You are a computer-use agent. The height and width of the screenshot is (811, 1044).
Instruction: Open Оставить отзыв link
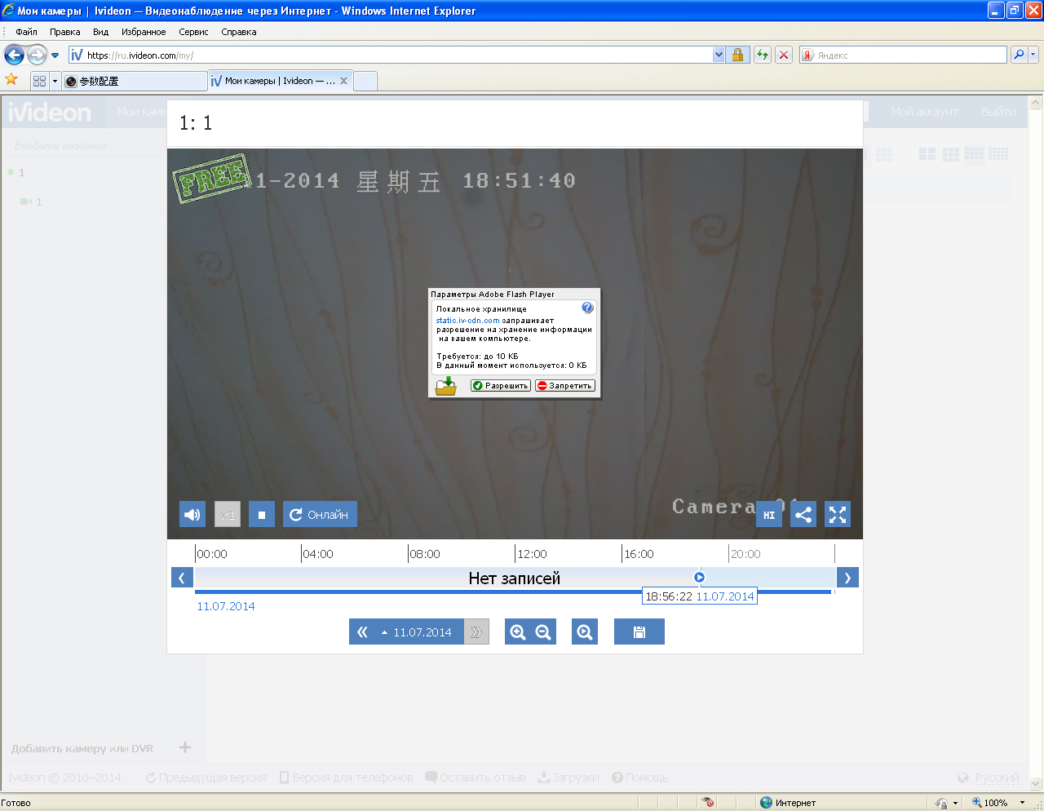(x=476, y=778)
